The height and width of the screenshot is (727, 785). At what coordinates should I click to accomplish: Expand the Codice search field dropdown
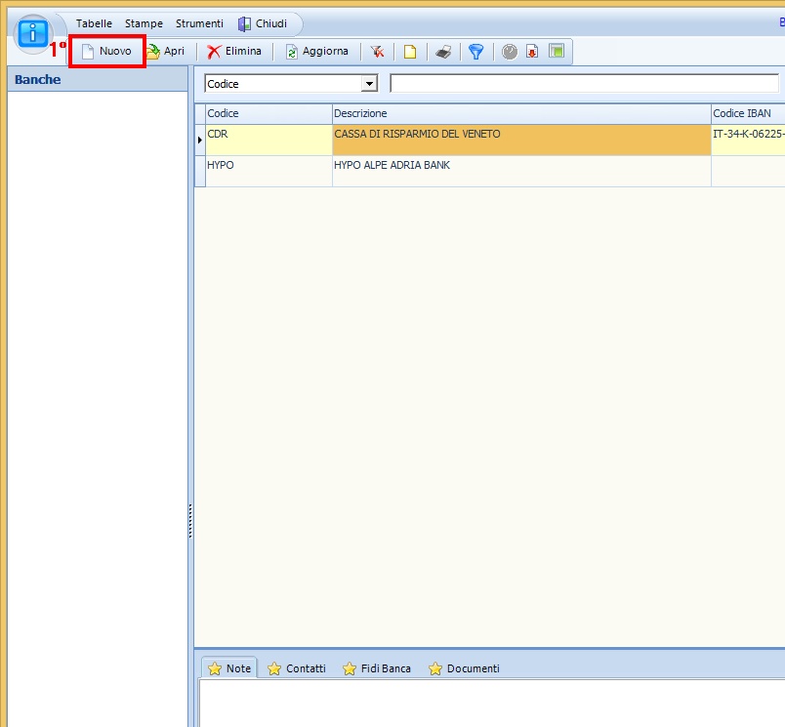point(369,84)
